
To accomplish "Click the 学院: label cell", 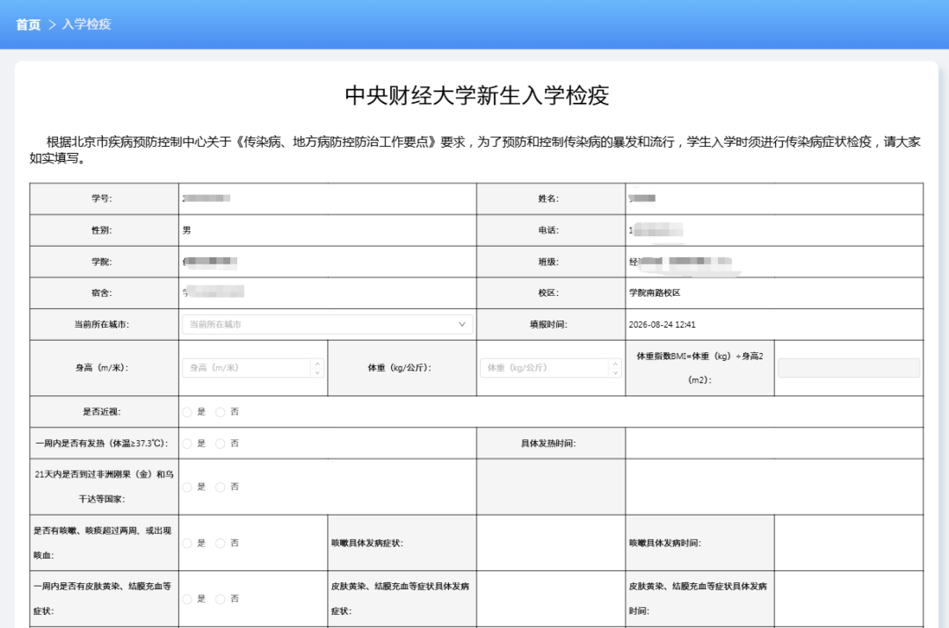I will pos(104,262).
